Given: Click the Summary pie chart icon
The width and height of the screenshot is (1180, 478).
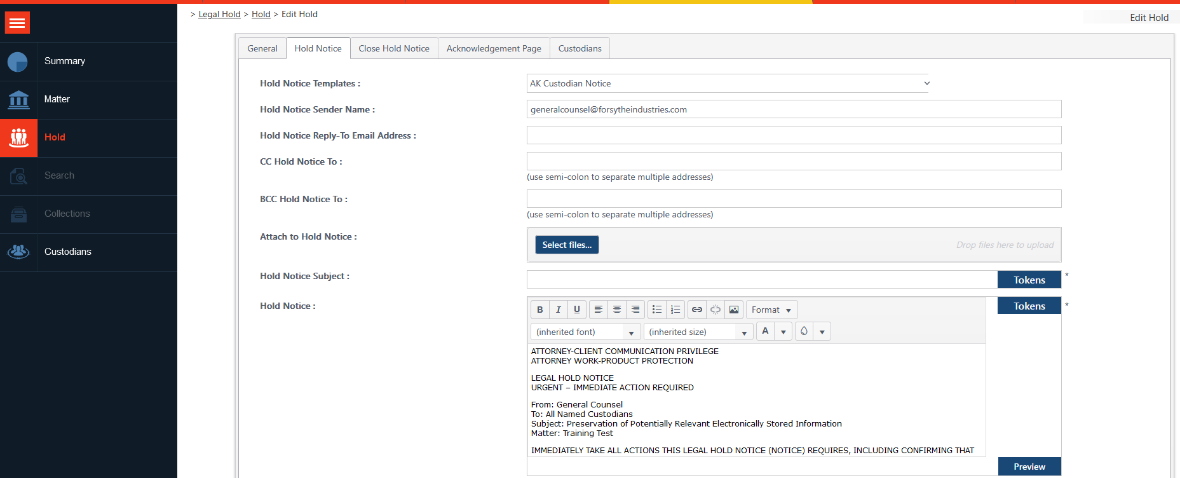Looking at the screenshot, I should tap(18, 62).
